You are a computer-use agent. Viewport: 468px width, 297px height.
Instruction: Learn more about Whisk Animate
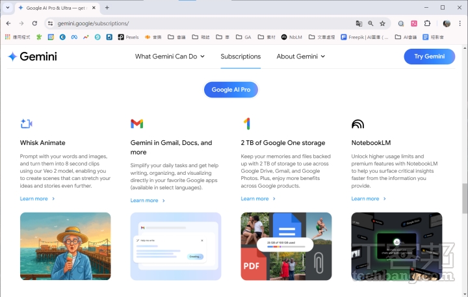(37, 199)
